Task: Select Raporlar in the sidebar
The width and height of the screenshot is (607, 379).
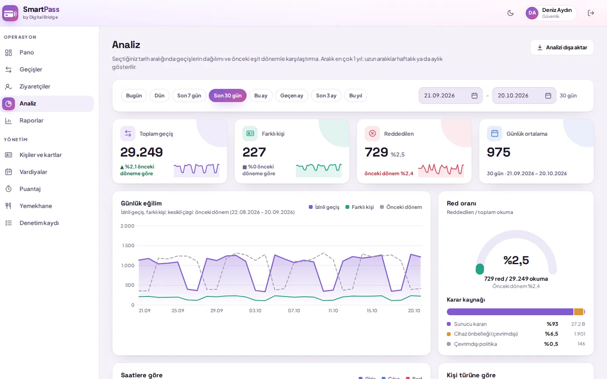Action: point(47,121)
